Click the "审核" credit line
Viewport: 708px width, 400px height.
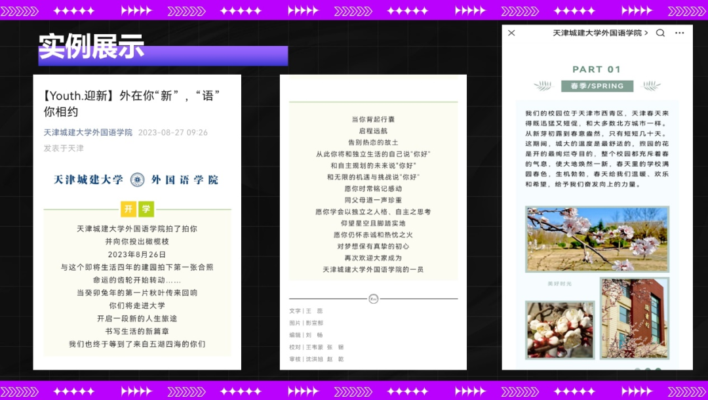(317, 359)
